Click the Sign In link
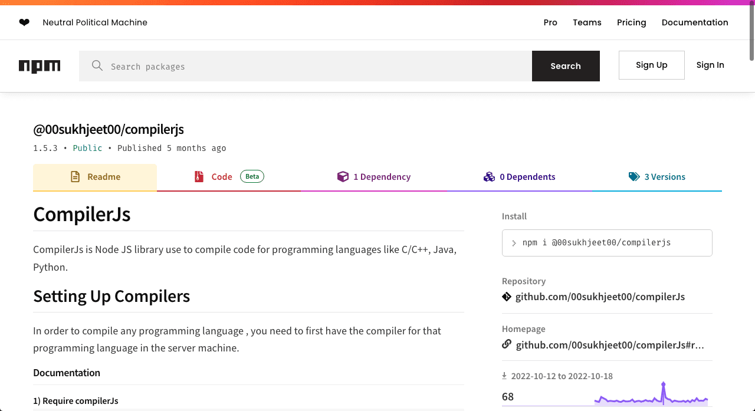Viewport: 755px width, 411px height. click(710, 65)
